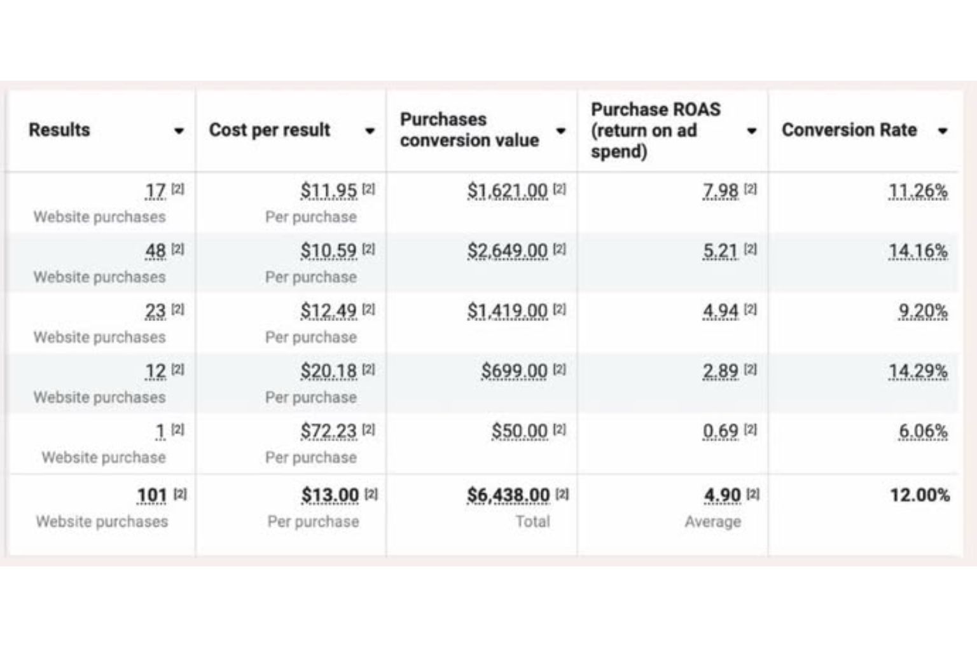The width and height of the screenshot is (977, 651).
Task: Open Purchase ROAS column dropdown arrow
Action: point(751,131)
